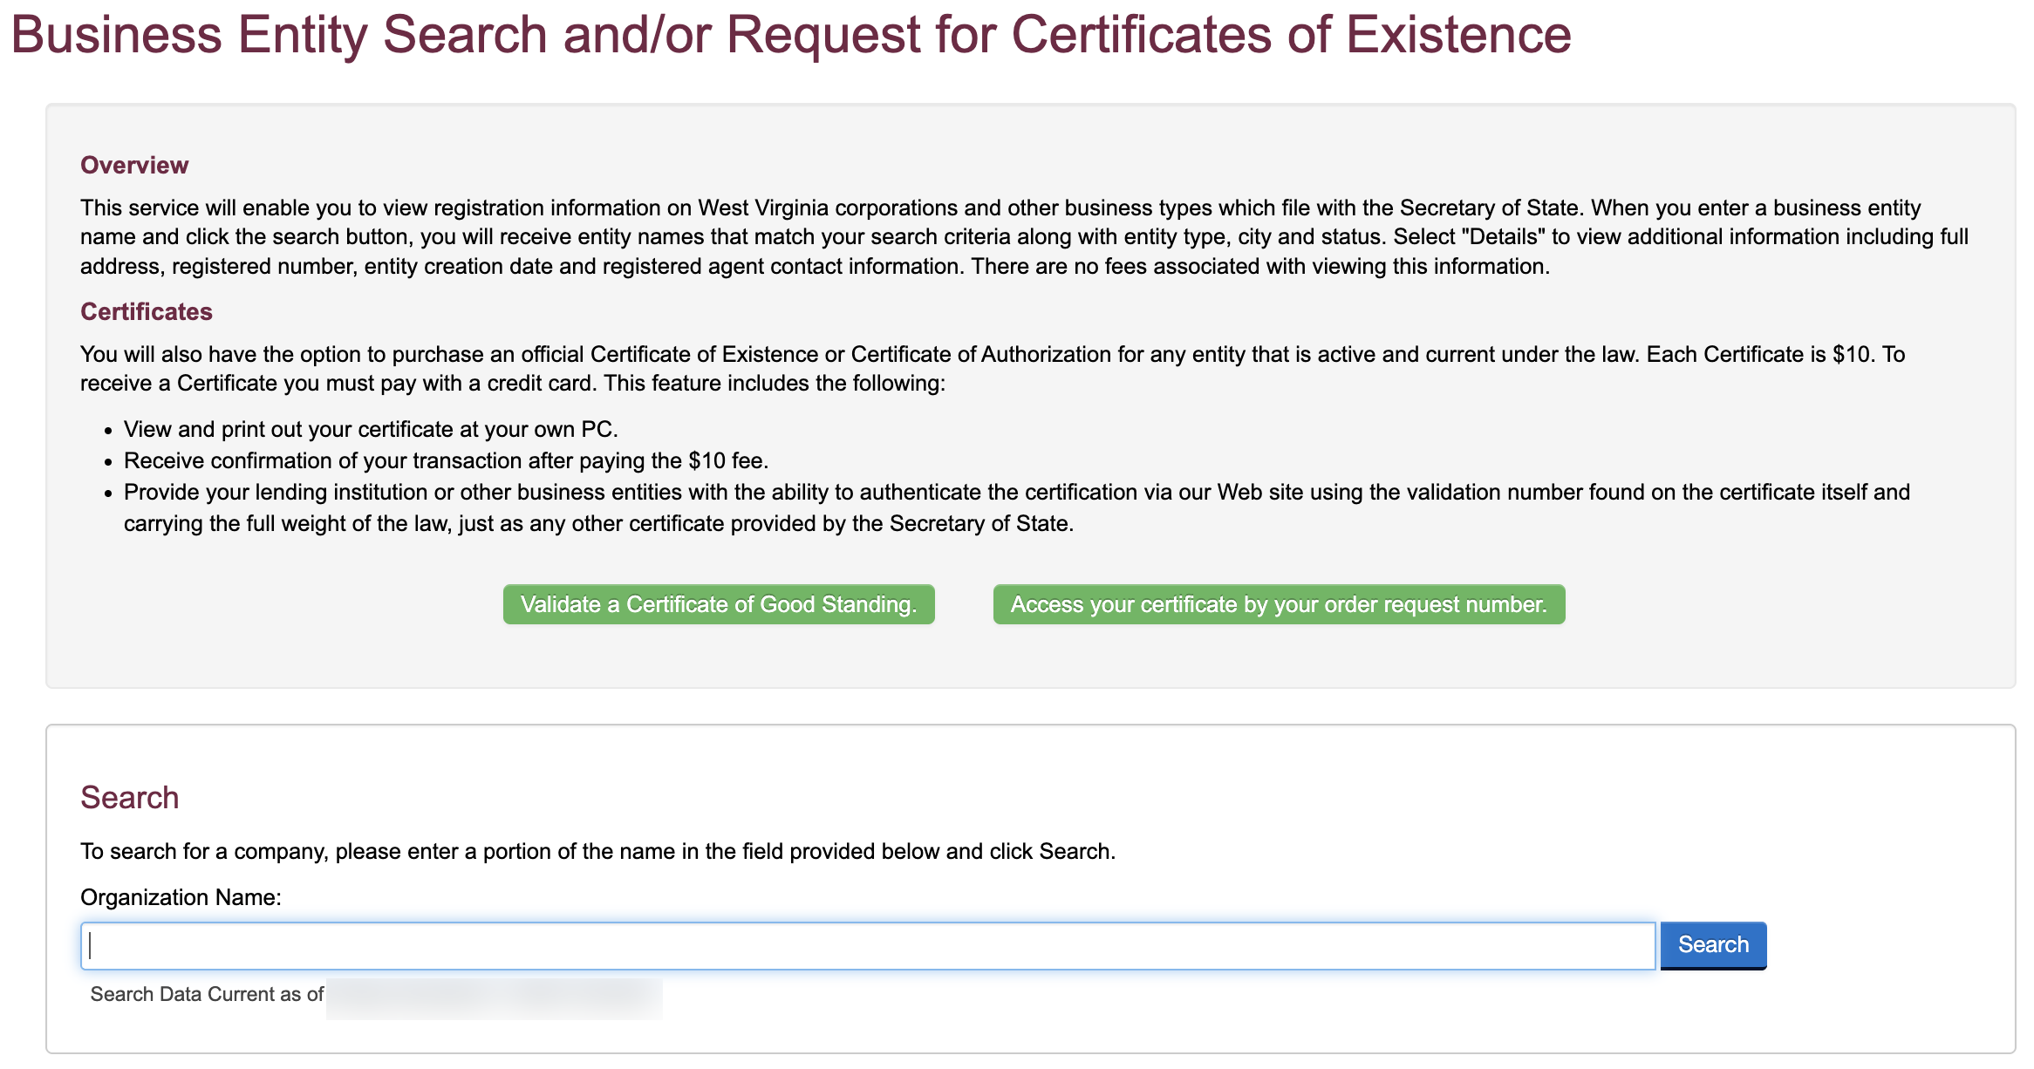Click the Validate a Certificate of Good Standing button
2034x1069 pixels.
718,604
